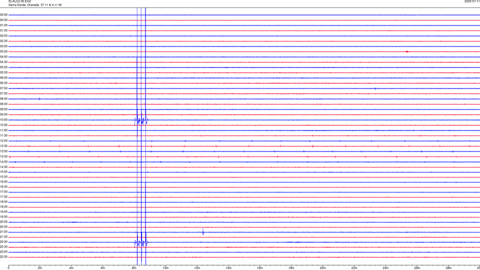Viewport: 480px width, 270px height.
Task: Click the small blue spike on 07:00 trace
Action: pyautogui.click(x=375, y=88)
